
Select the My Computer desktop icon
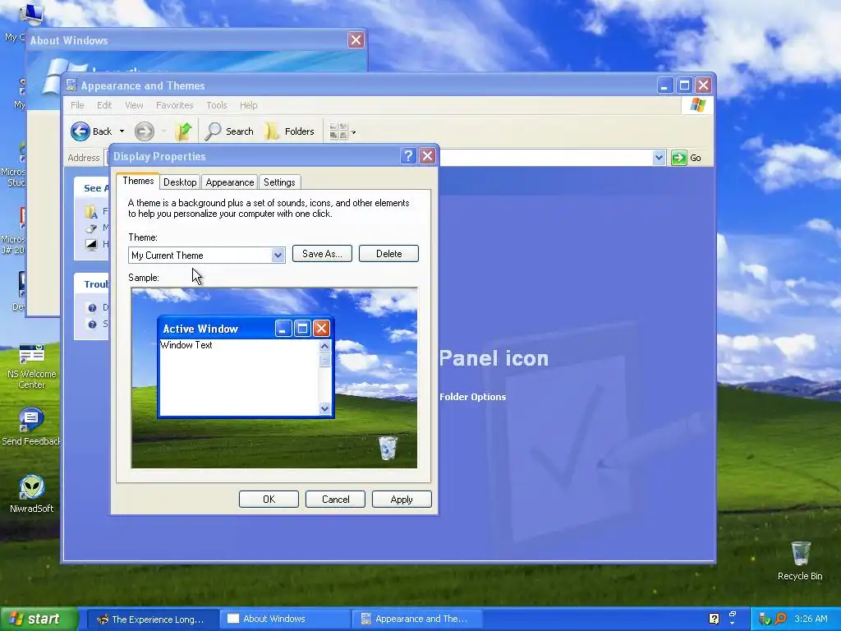click(30, 14)
